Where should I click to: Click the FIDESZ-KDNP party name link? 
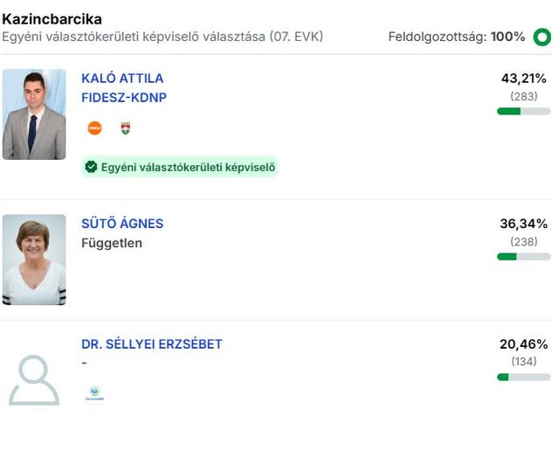(x=124, y=98)
